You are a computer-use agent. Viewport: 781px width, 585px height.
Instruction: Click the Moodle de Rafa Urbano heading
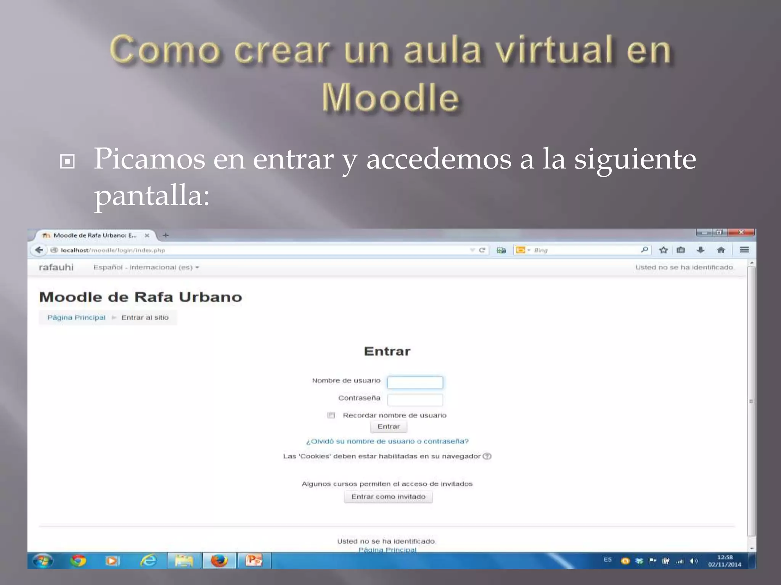click(141, 297)
